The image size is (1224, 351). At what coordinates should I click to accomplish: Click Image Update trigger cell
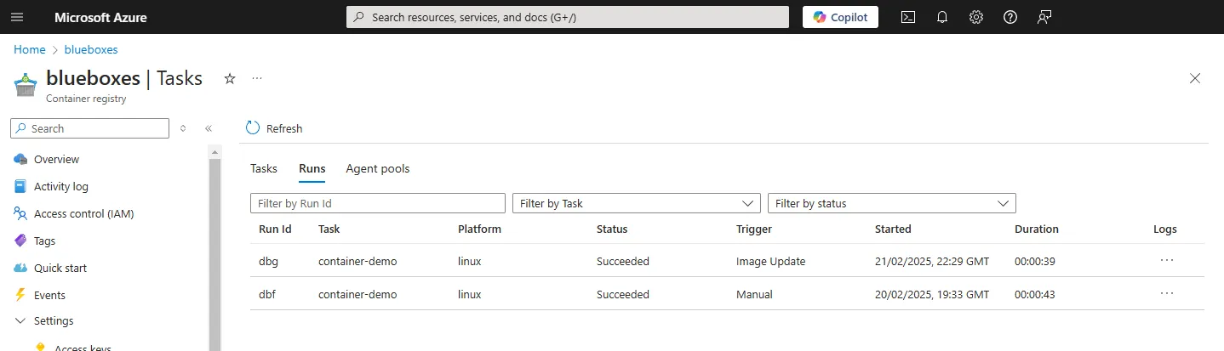770,261
